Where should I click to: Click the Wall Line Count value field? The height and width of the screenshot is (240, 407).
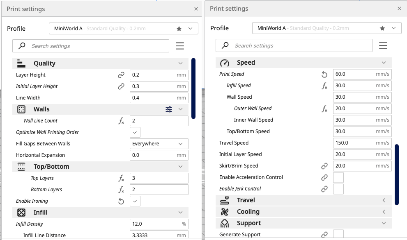159,121
